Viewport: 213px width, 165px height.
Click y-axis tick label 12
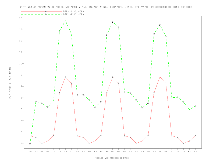click(x=21, y=41)
